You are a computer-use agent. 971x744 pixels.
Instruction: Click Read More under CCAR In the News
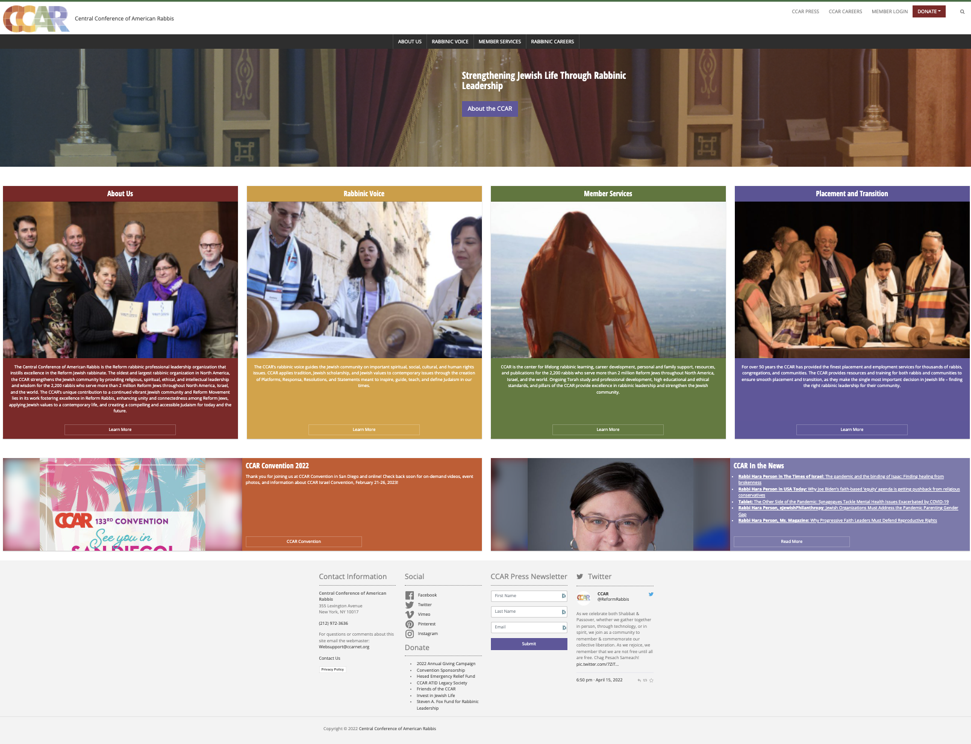pos(791,542)
